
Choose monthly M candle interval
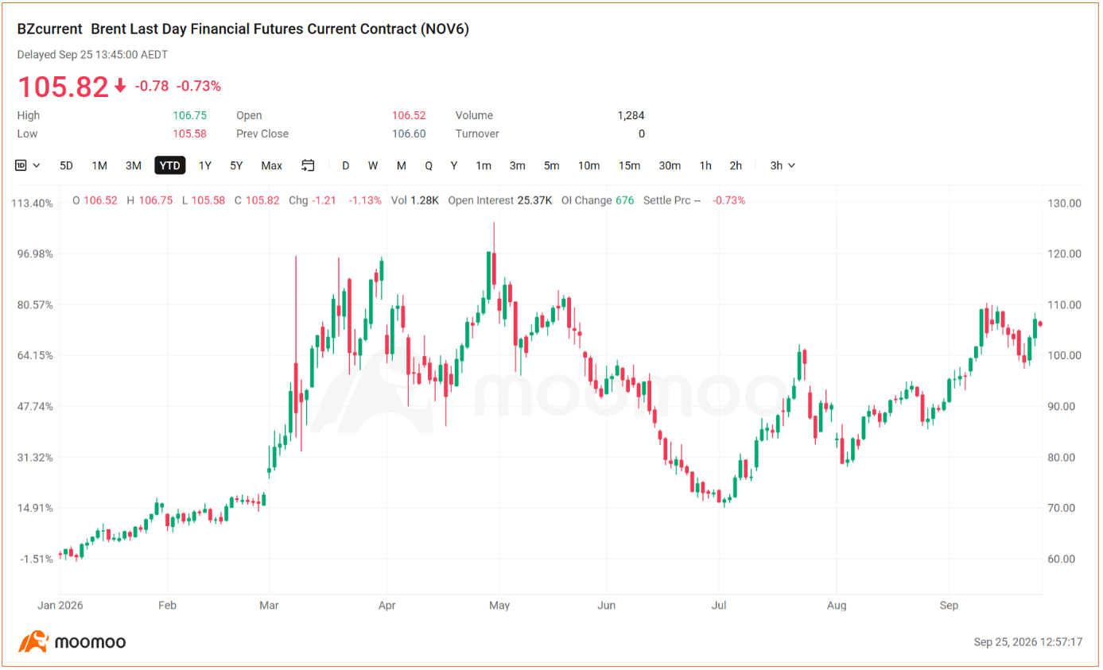(x=402, y=165)
